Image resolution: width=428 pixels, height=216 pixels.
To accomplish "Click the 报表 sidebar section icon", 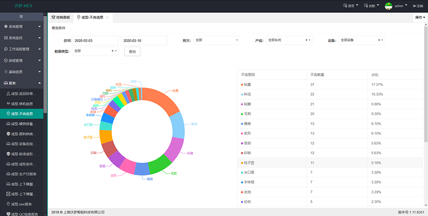I will pos(6,83).
